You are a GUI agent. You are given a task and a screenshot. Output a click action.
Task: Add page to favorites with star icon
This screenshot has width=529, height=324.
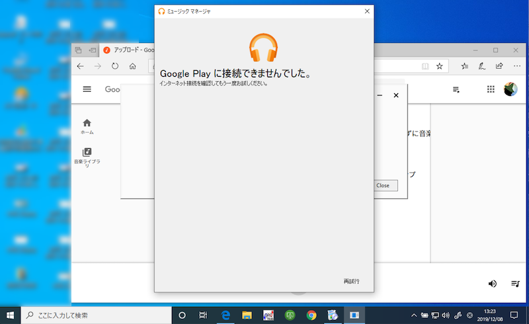[x=439, y=66]
